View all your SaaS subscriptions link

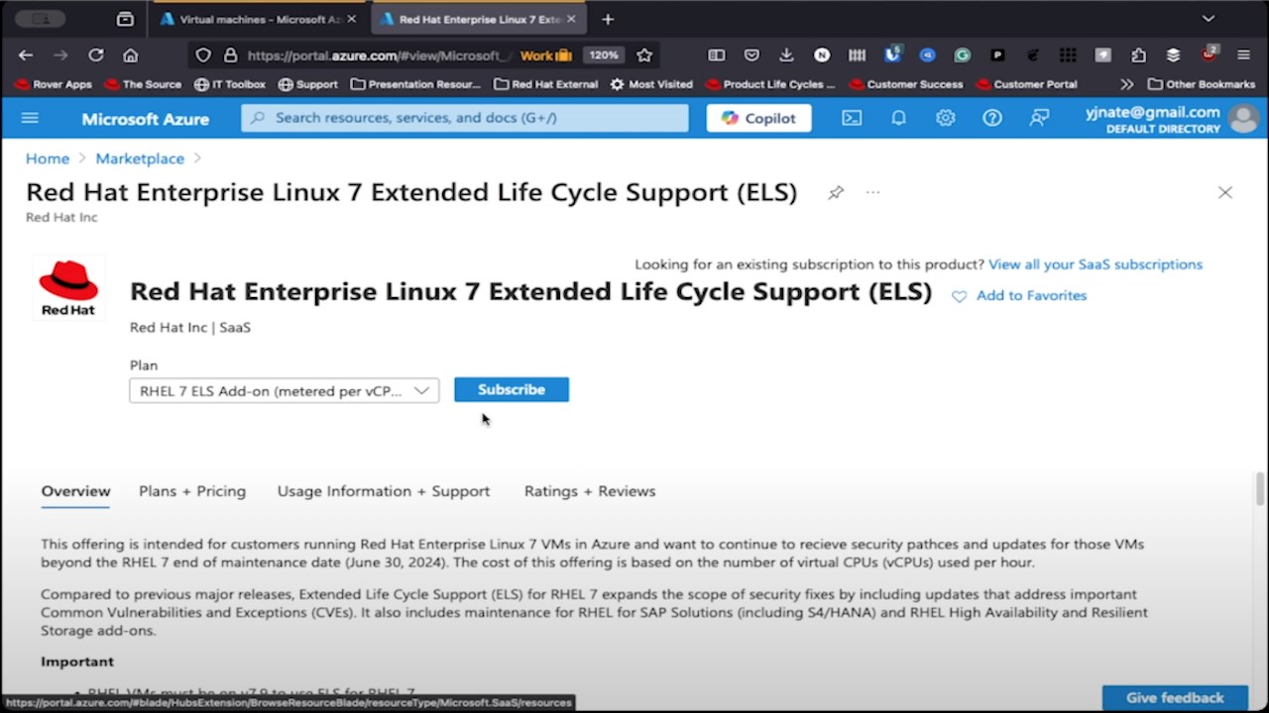click(1096, 264)
